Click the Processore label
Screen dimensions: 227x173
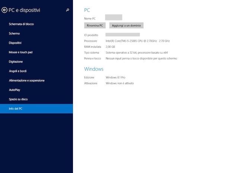pyautogui.click(x=91, y=41)
